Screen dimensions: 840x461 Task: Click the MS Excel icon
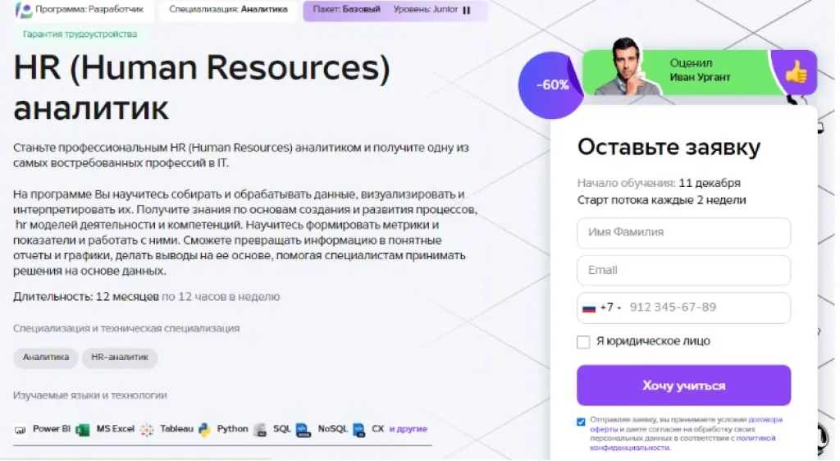(83, 429)
